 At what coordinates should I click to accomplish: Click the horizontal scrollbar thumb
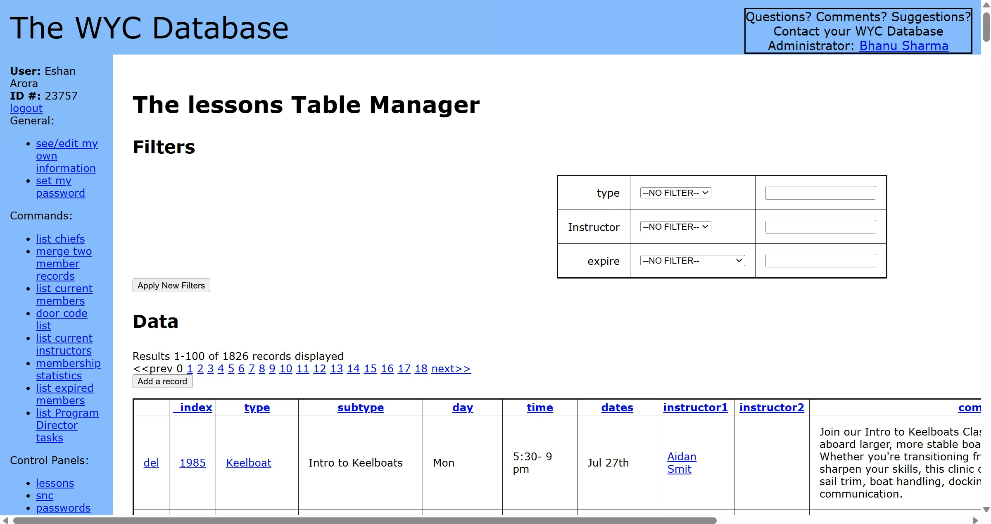click(x=365, y=520)
